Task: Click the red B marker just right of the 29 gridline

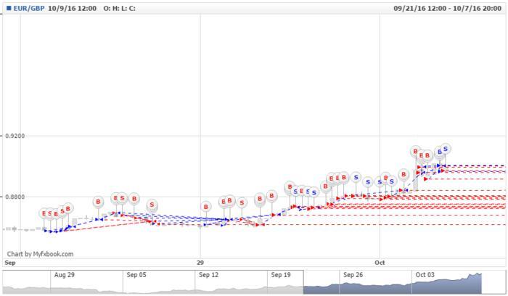Action: (x=205, y=206)
